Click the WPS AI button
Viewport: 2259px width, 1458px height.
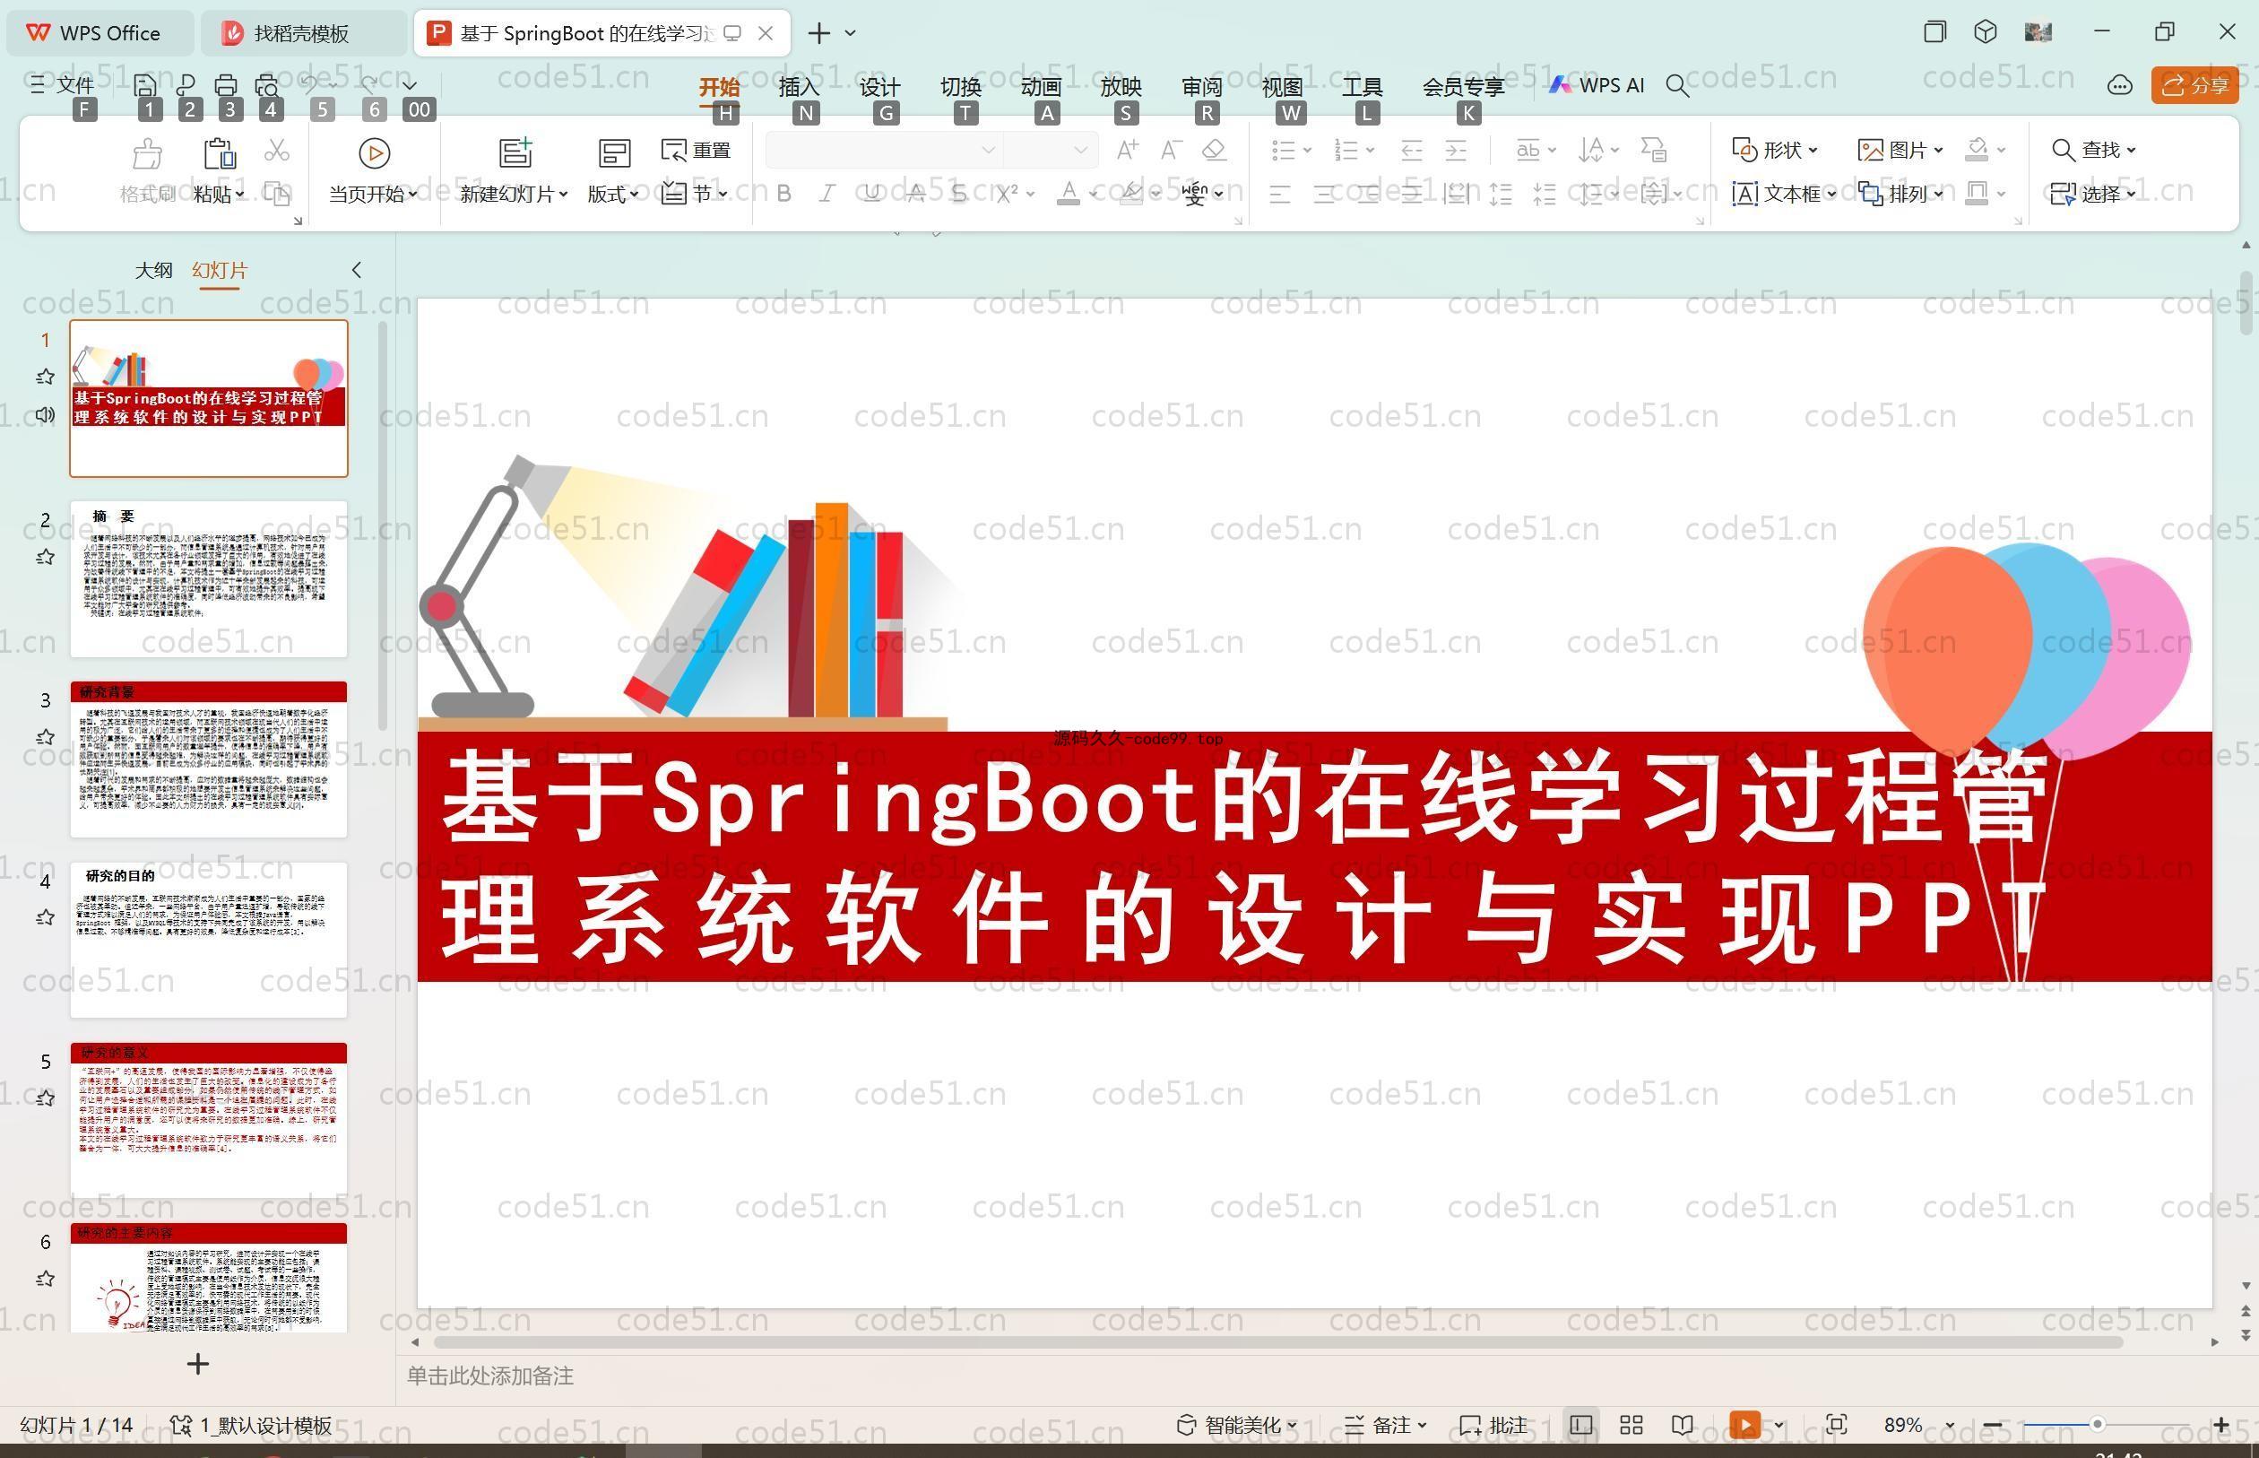point(1597,85)
